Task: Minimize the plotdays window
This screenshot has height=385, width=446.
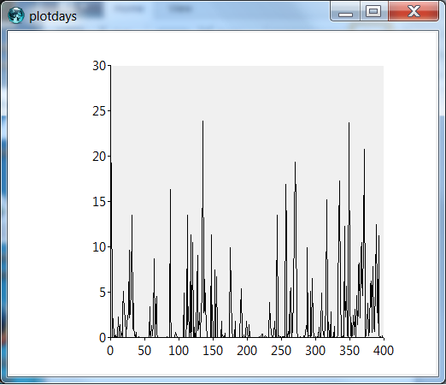Action: pyautogui.click(x=345, y=11)
